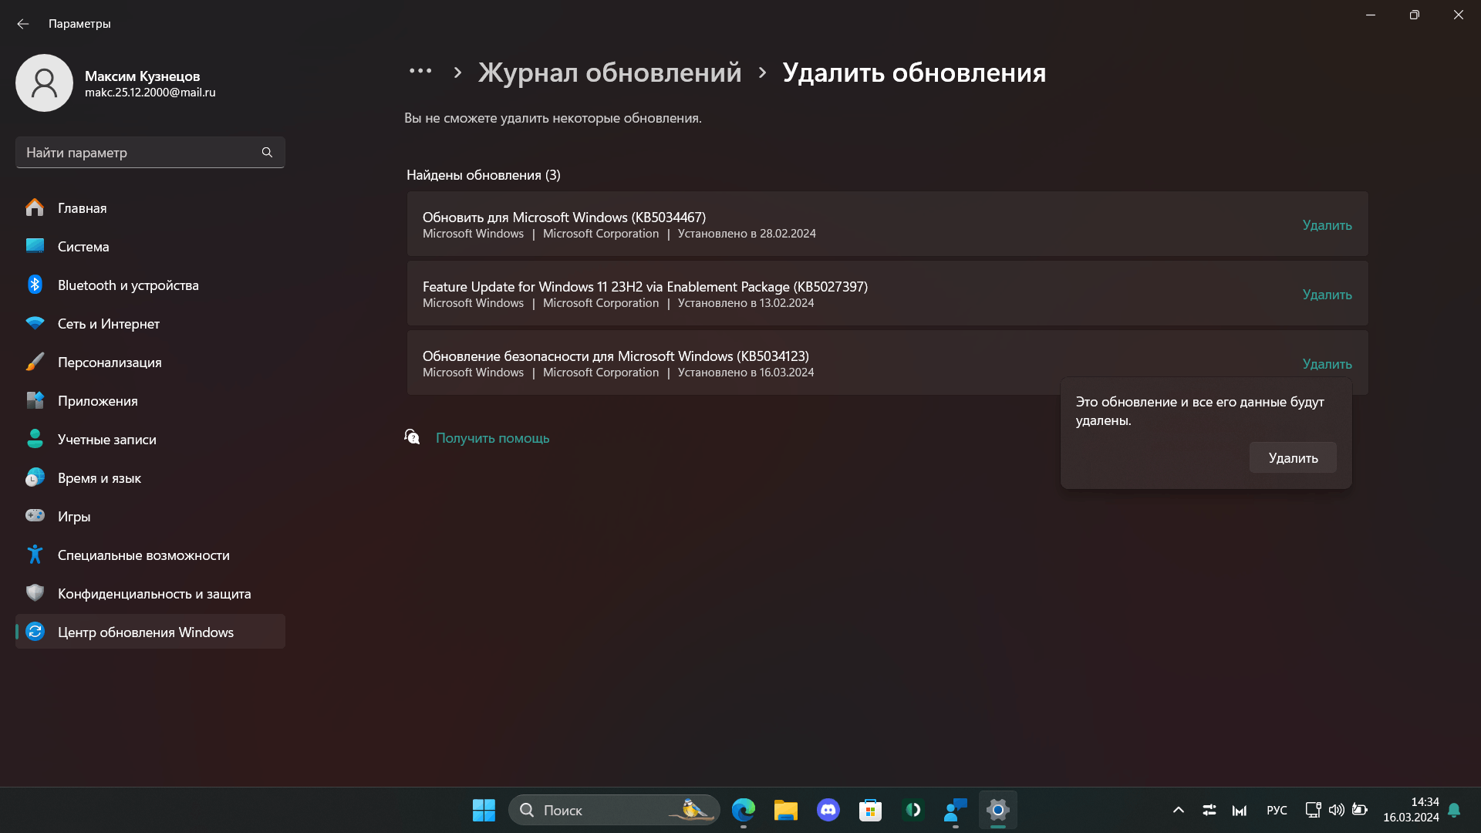This screenshot has width=1481, height=833.
Task: Open the Главная settings section
Action: [x=150, y=207]
